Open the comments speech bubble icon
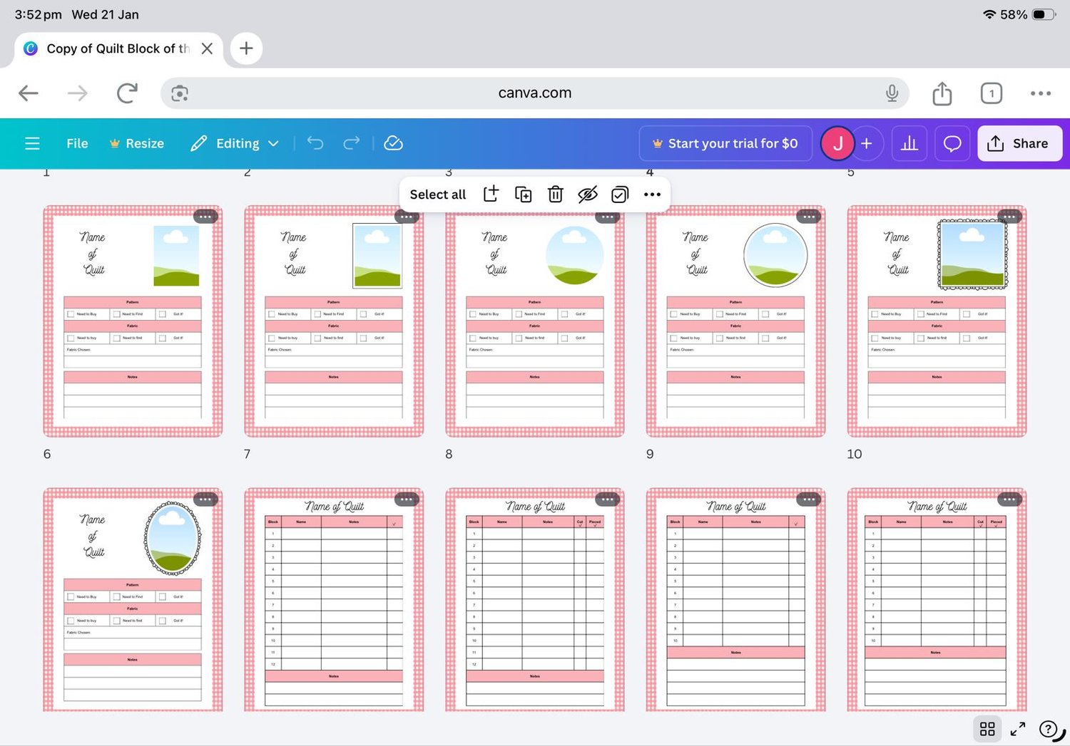This screenshot has width=1070, height=746. click(952, 143)
